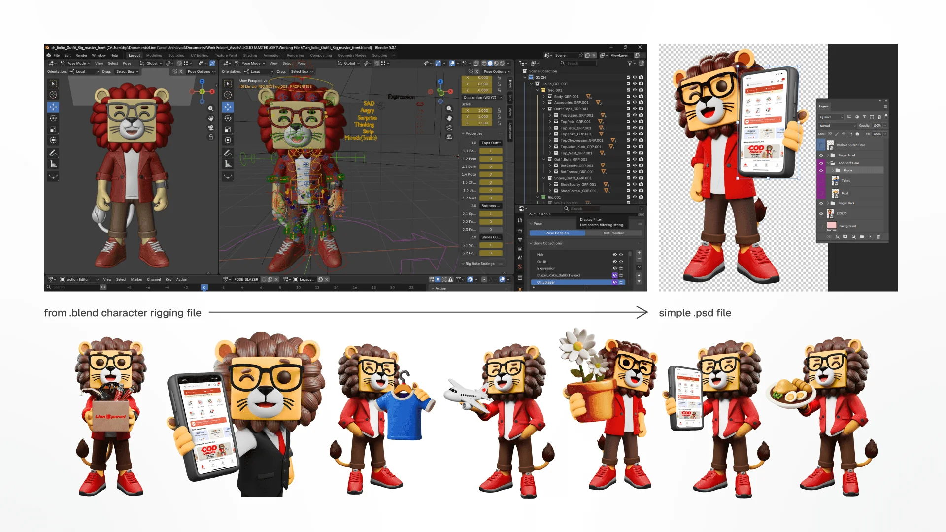Hide the Finger Front group in Photoshop
The width and height of the screenshot is (946, 532).
pyautogui.click(x=821, y=155)
